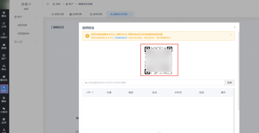The image size is (259, 133).
Task: Click the warning exclamation icon in alert
Action: [x=87, y=36]
